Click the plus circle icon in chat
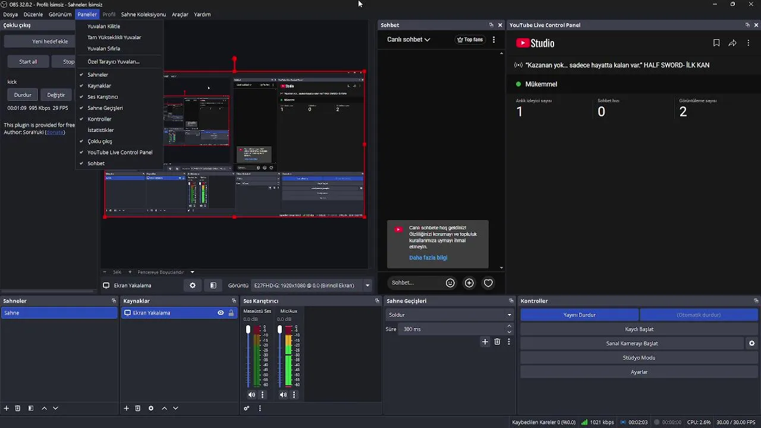This screenshot has height=428, width=761. coord(469,283)
